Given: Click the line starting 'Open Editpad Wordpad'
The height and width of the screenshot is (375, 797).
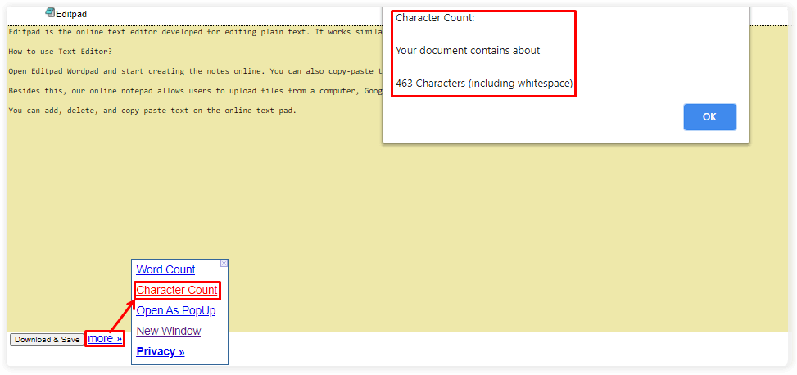Looking at the screenshot, I should coord(195,71).
